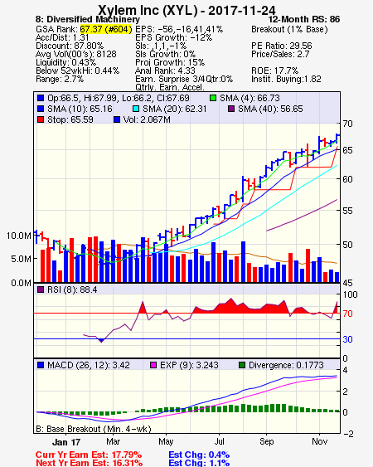Click the Breakout (1% Base) label
Image resolution: width=373 pixels, height=467 pixels.
coord(289,29)
